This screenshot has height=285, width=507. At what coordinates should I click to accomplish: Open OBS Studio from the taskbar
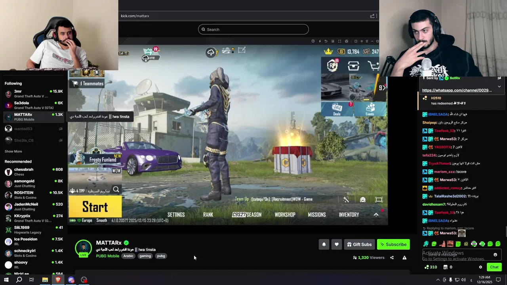tap(84, 280)
